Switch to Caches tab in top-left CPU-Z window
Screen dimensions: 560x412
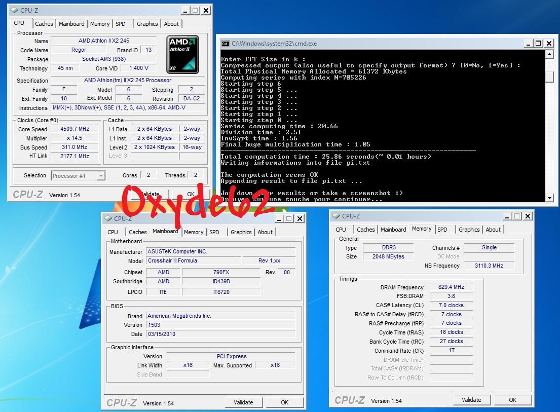44,24
